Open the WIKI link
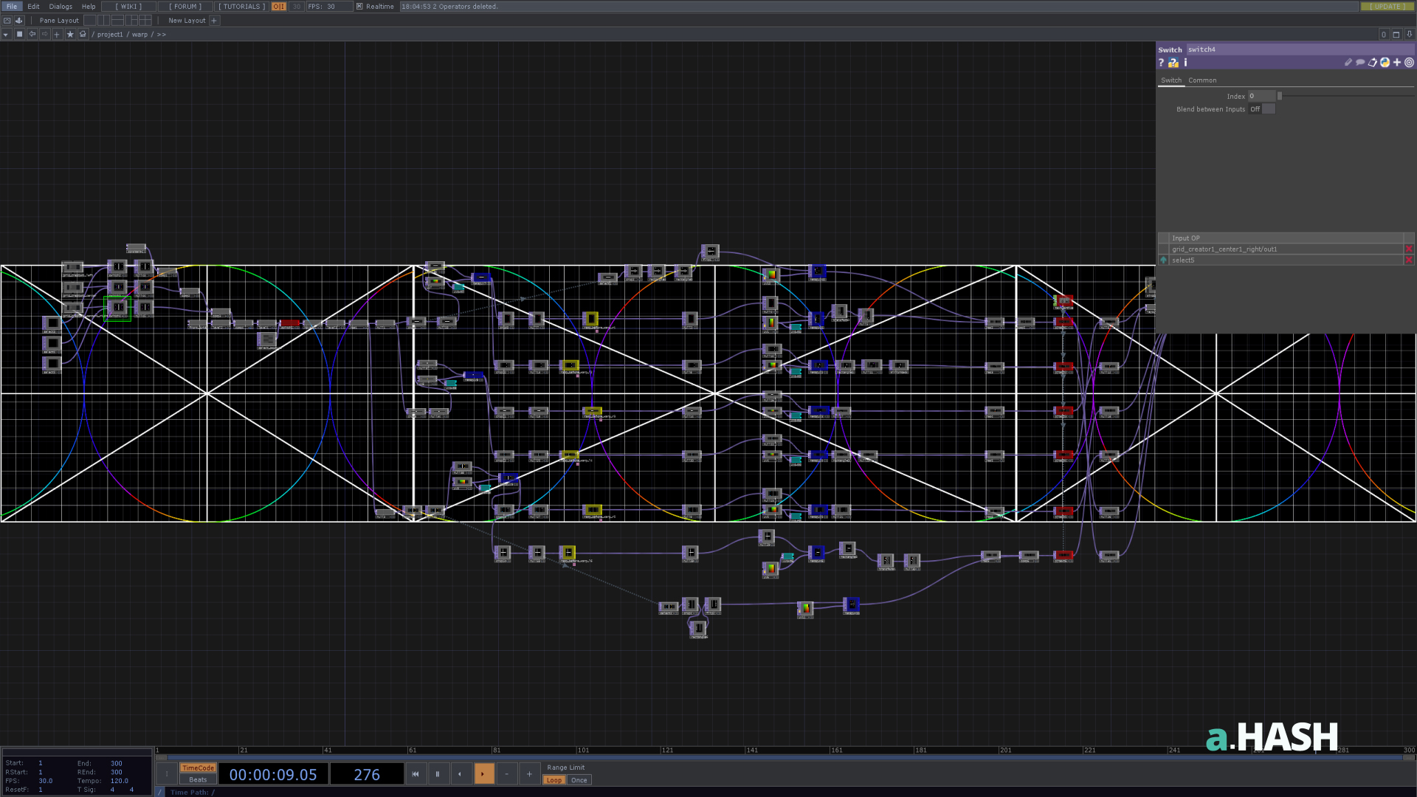Screen dimensions: 1417x797 coord(128,6)
